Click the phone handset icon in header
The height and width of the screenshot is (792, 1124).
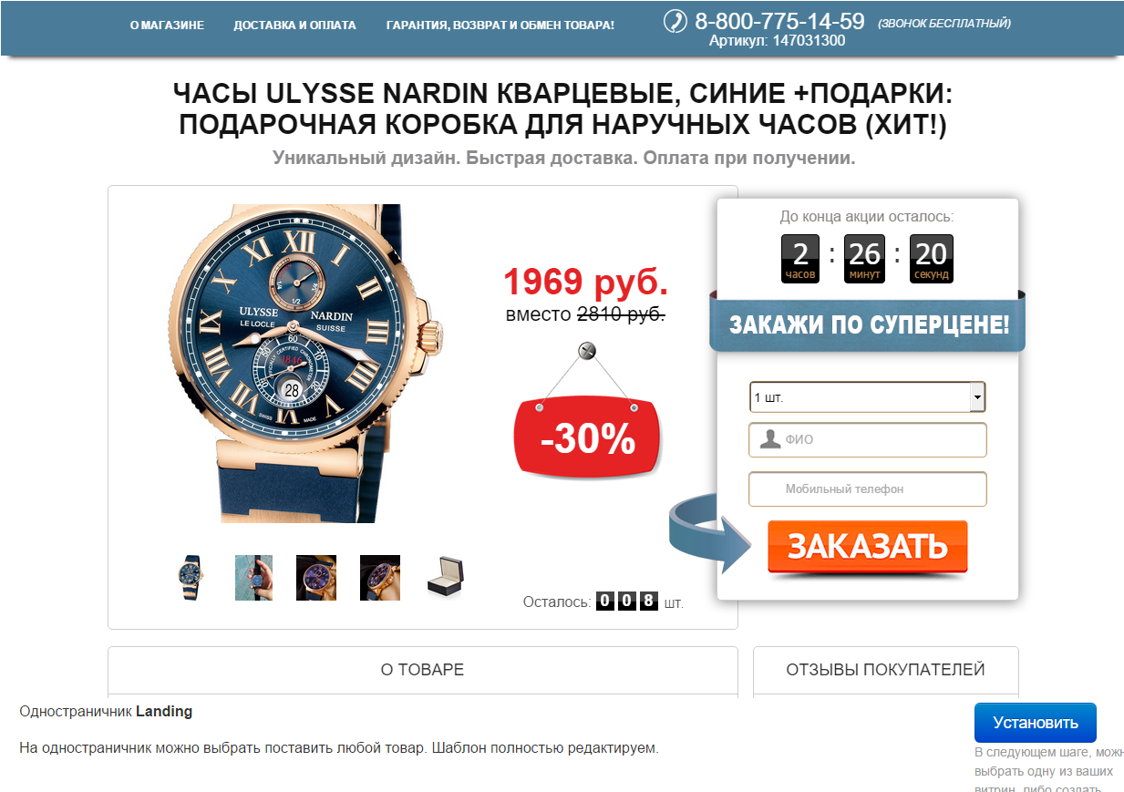675,21
